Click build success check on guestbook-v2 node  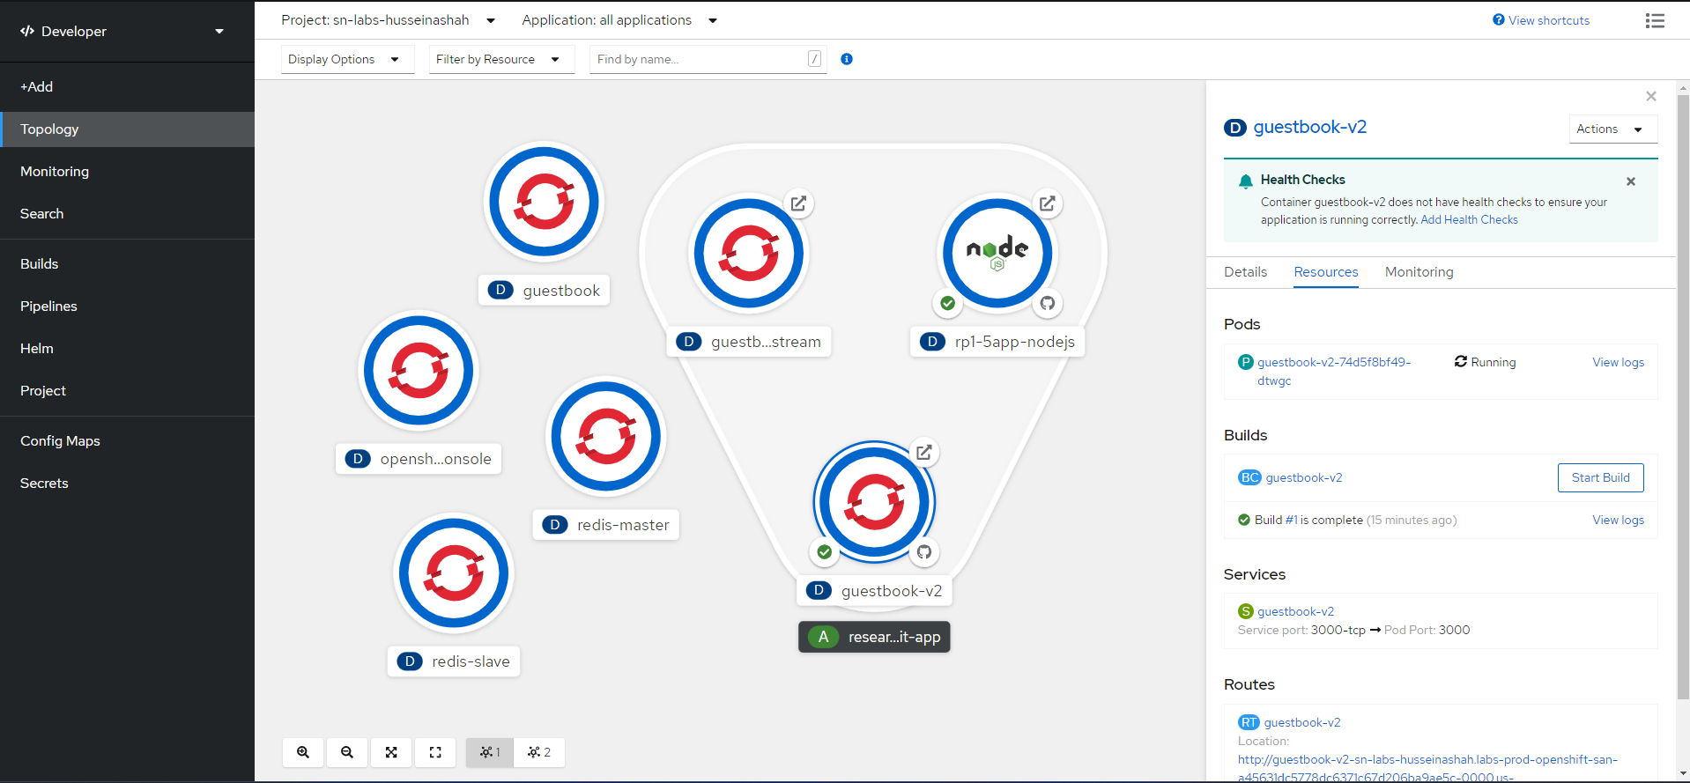824,552
